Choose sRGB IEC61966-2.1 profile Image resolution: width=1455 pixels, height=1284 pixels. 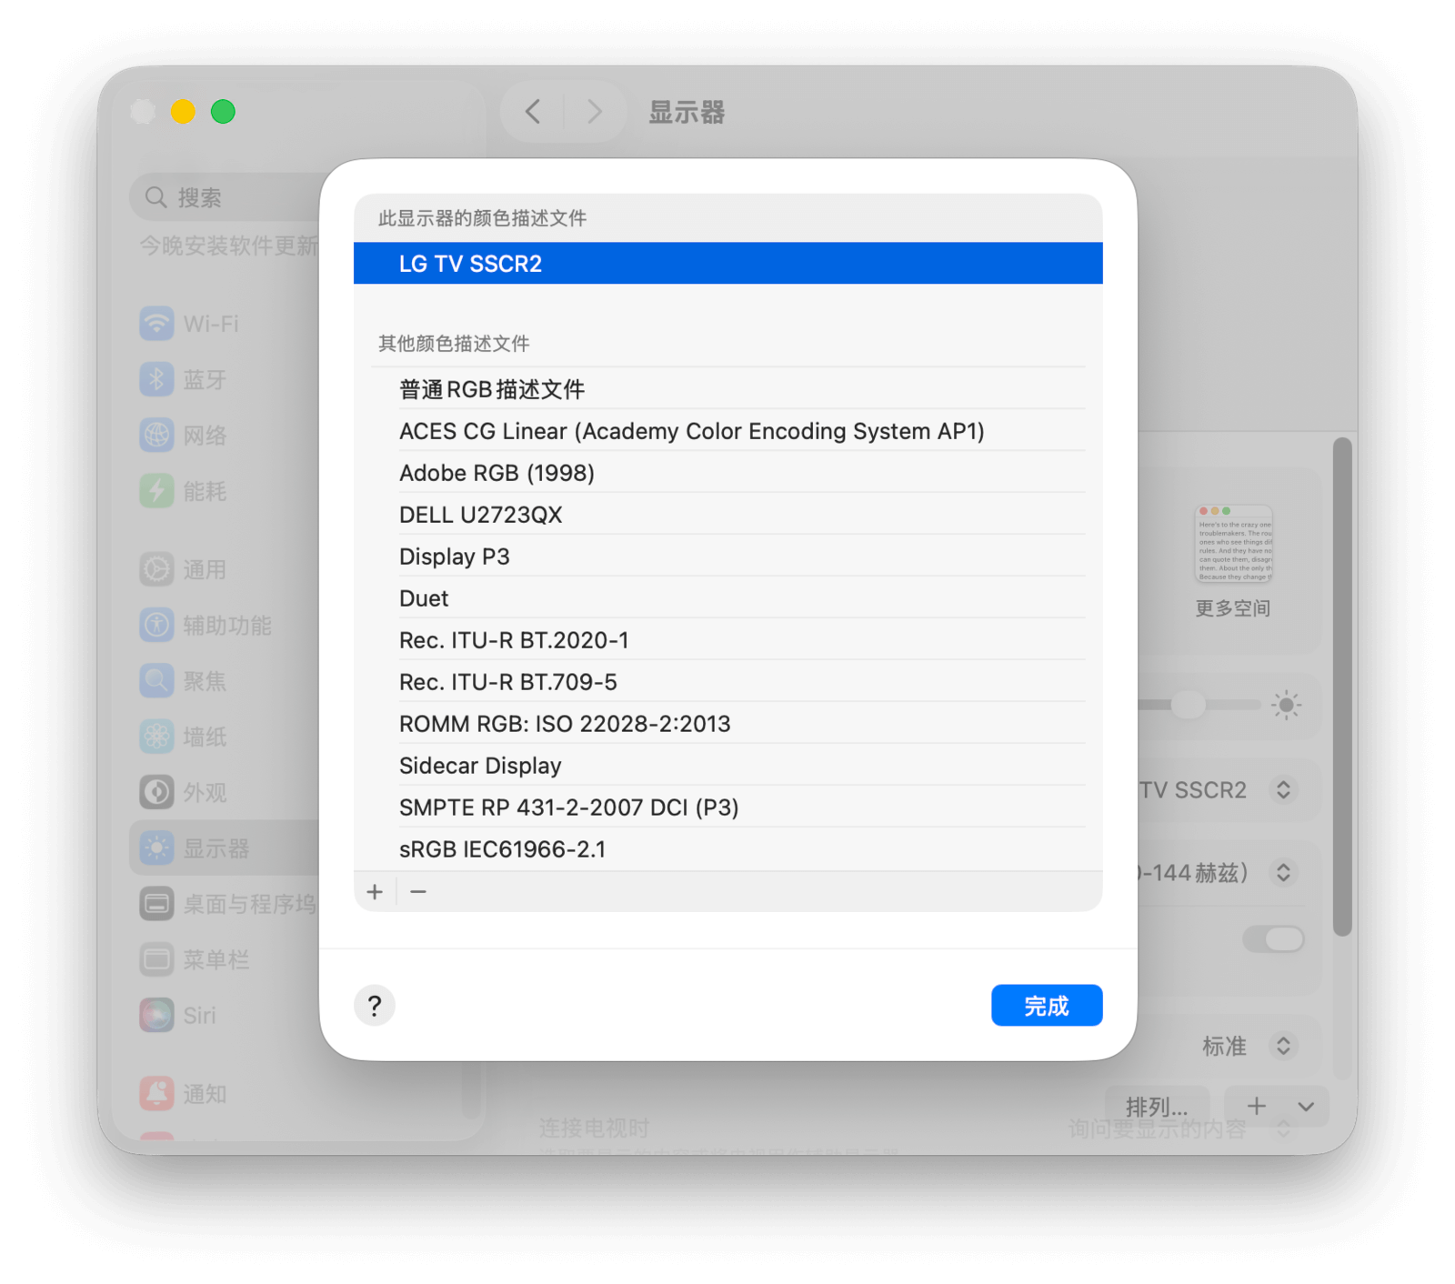point(502,849)
